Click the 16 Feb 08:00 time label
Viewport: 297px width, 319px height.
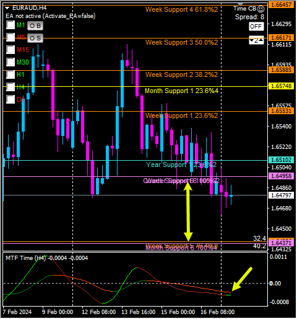click(x=218, y=312)
